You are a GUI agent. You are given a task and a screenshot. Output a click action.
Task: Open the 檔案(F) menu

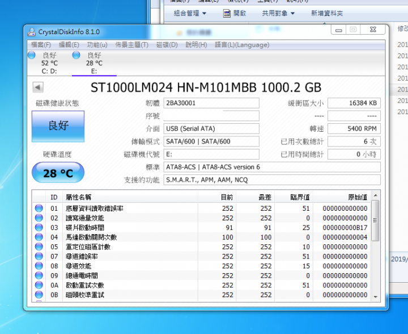(41, 45)
